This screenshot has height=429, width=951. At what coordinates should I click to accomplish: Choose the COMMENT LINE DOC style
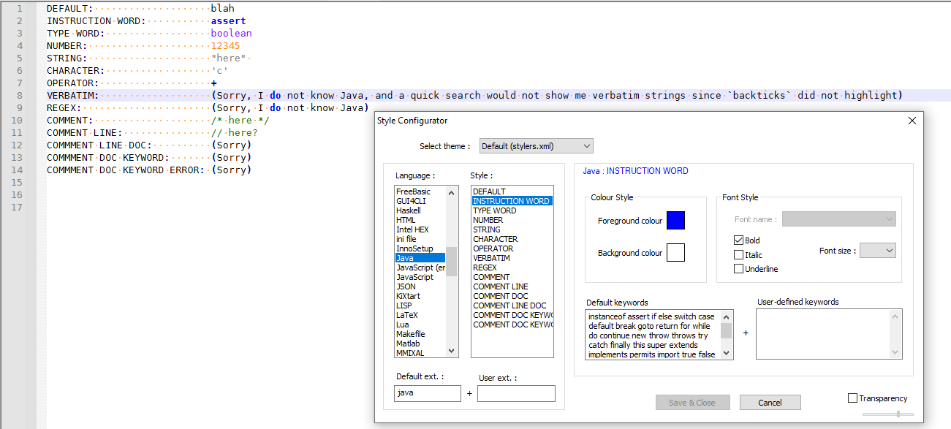coord(512,305)
